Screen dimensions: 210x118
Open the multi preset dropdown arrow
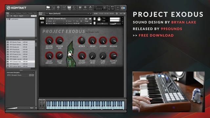pos(47,14)
